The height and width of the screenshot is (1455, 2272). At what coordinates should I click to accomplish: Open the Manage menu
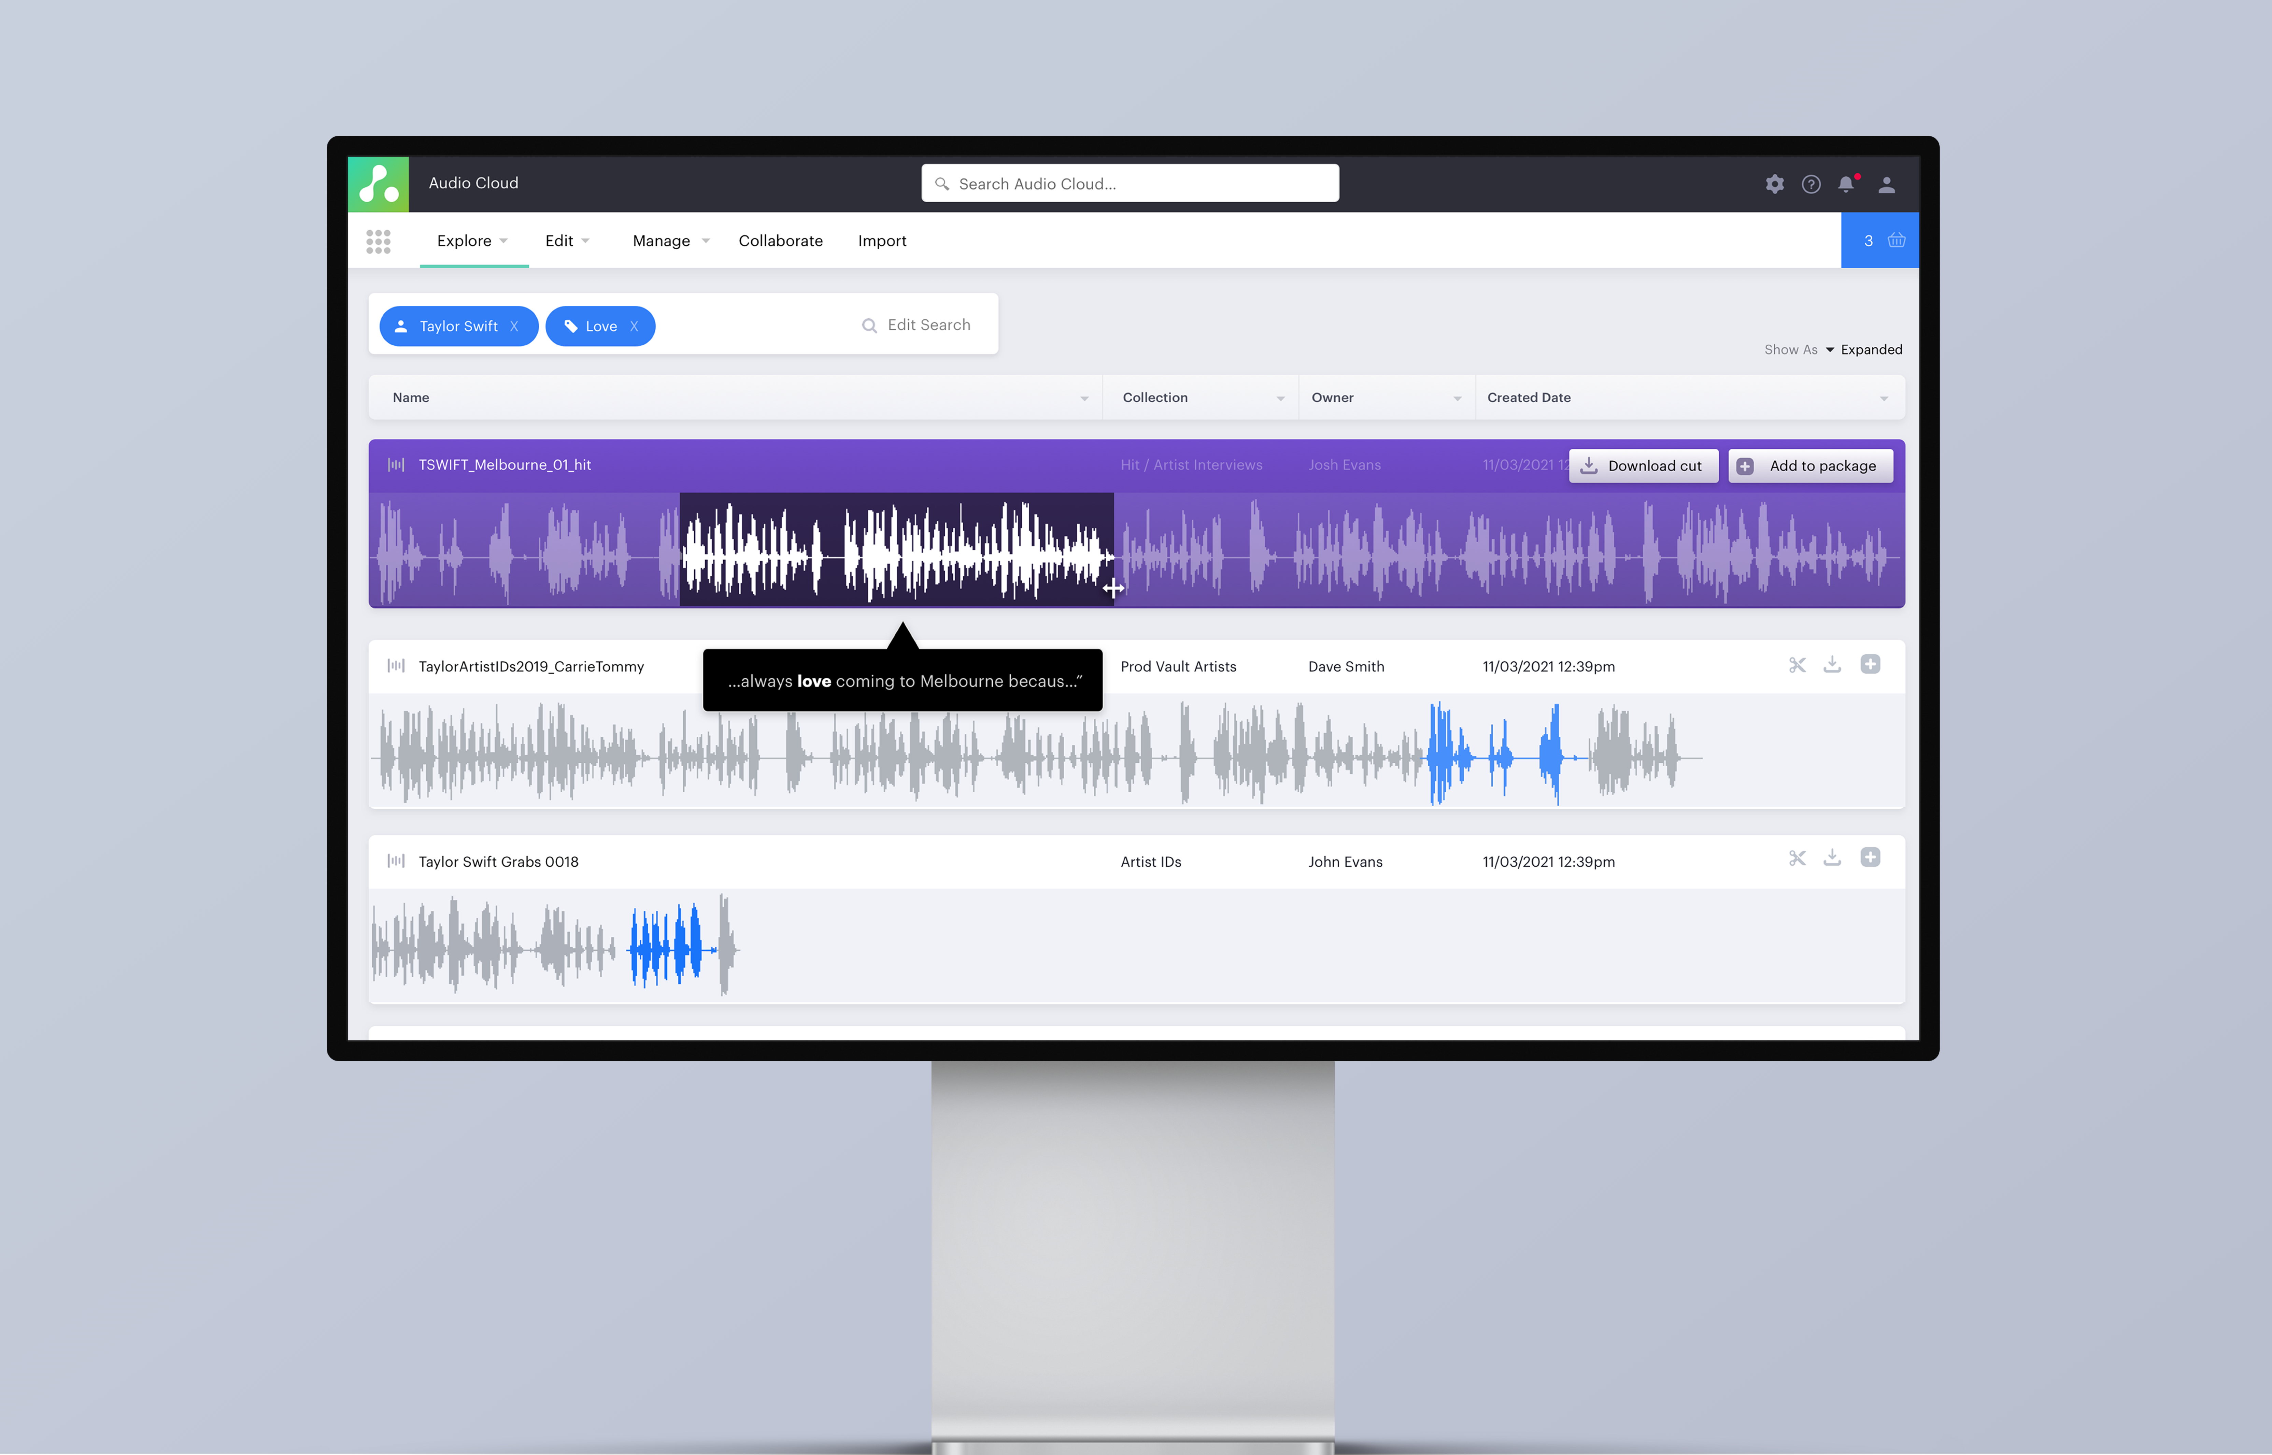[671, 241]
